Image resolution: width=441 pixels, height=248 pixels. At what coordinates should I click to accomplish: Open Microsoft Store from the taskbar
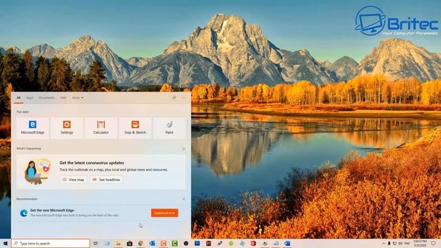(x=130, y=243)
